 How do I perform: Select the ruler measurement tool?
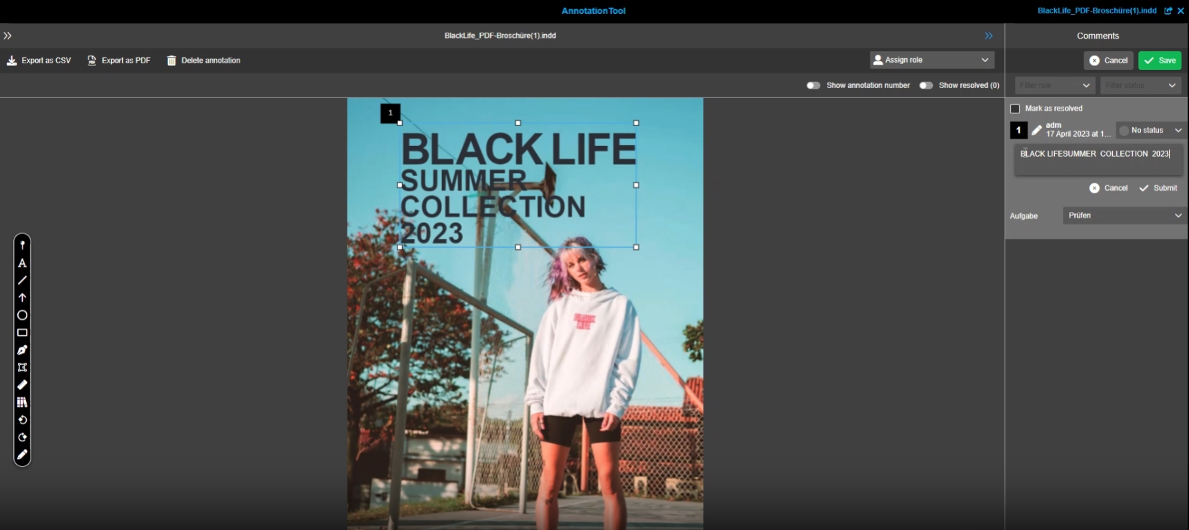point(22,385)
